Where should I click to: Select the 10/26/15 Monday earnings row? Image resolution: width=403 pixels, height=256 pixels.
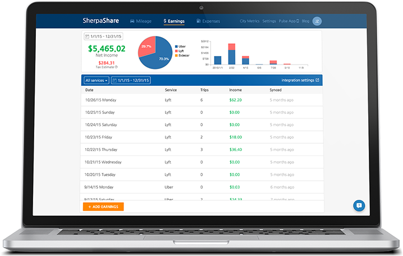coord(201,100)
